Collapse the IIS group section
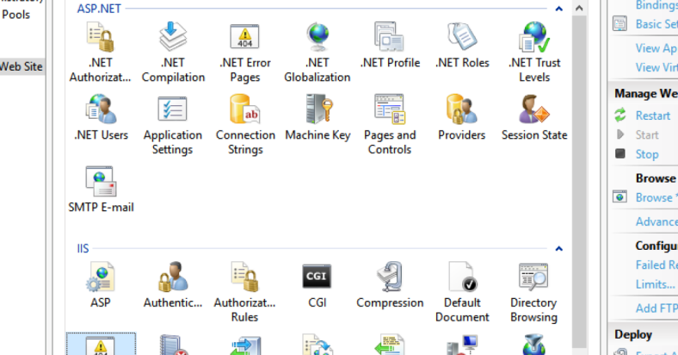678x355 pixels. click(x=558, y=249)
